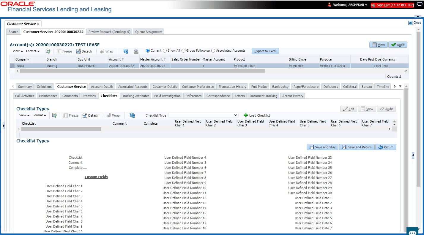Open the tab list dropdown after Timeline

[400, 86]
